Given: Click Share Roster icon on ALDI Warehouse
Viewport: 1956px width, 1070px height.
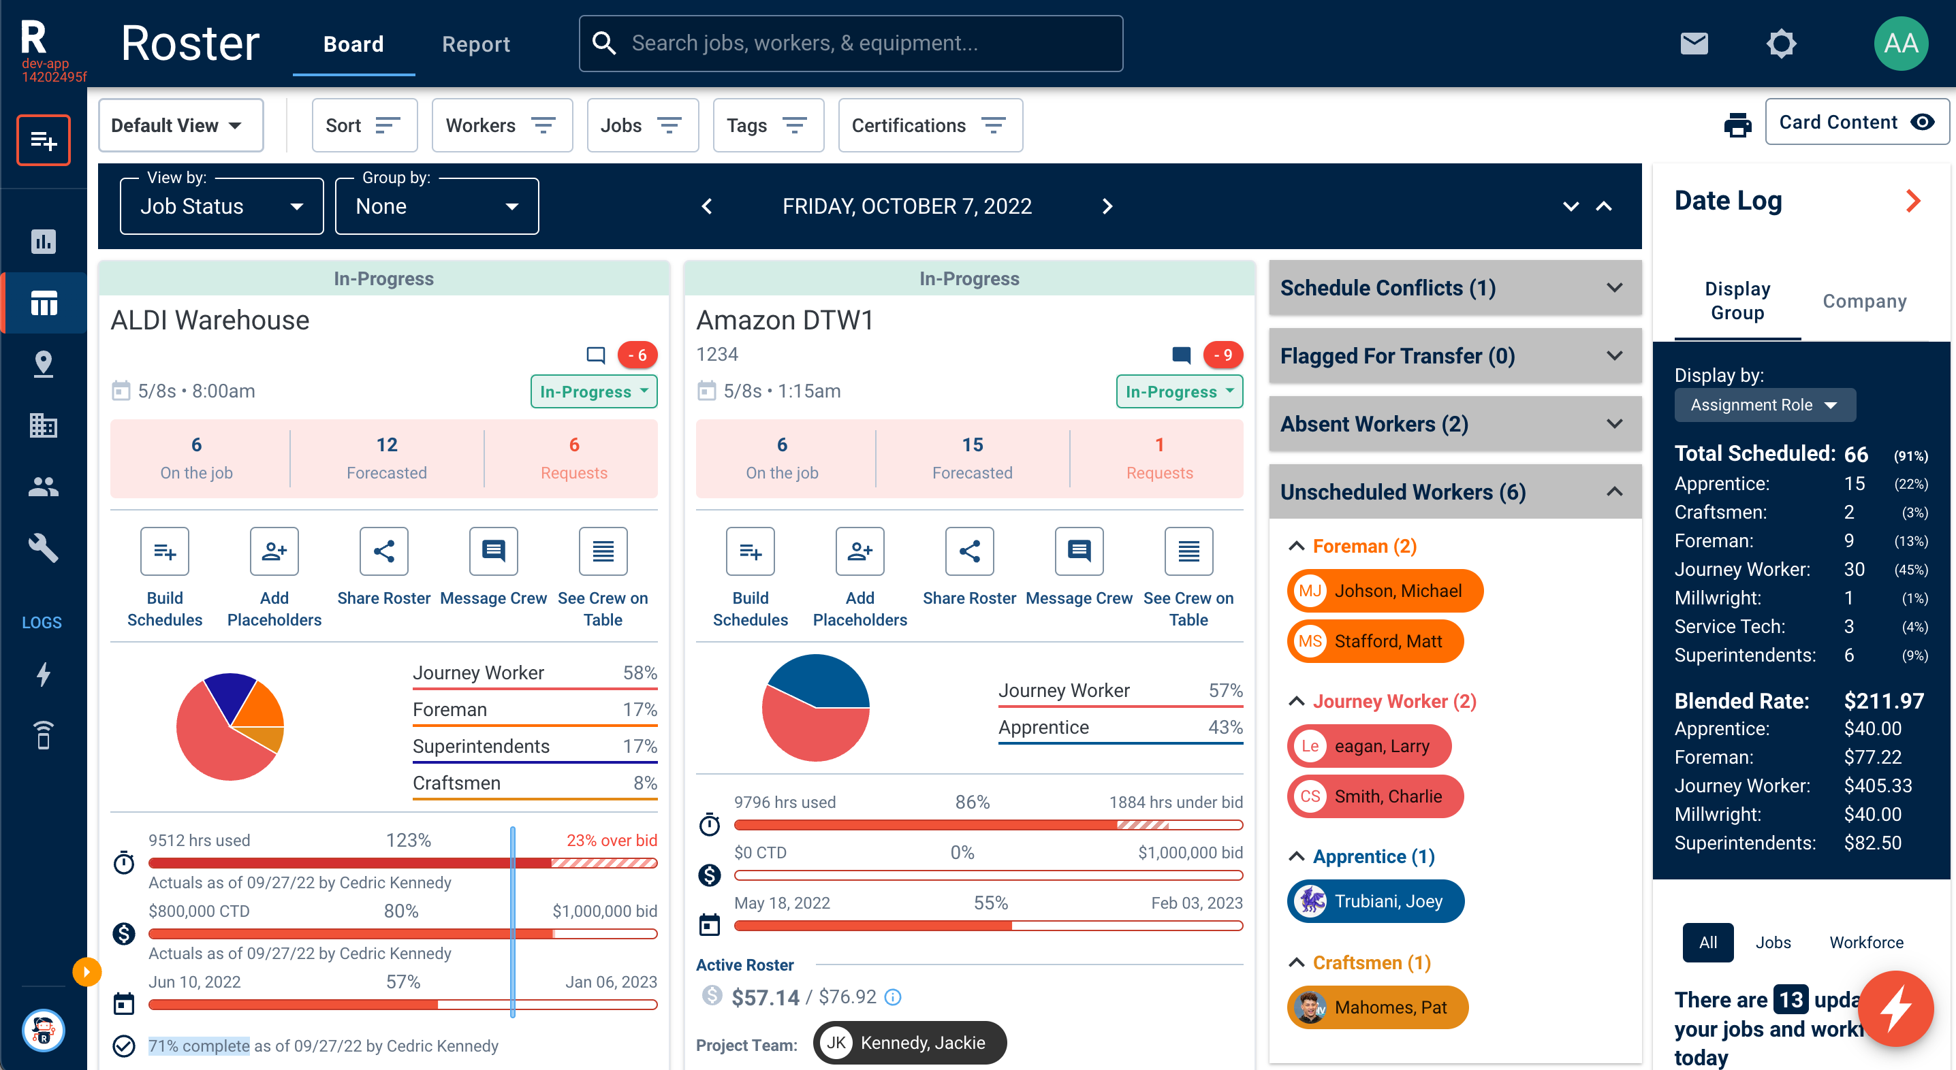Looking at the screenshot, I should (383, 552).
